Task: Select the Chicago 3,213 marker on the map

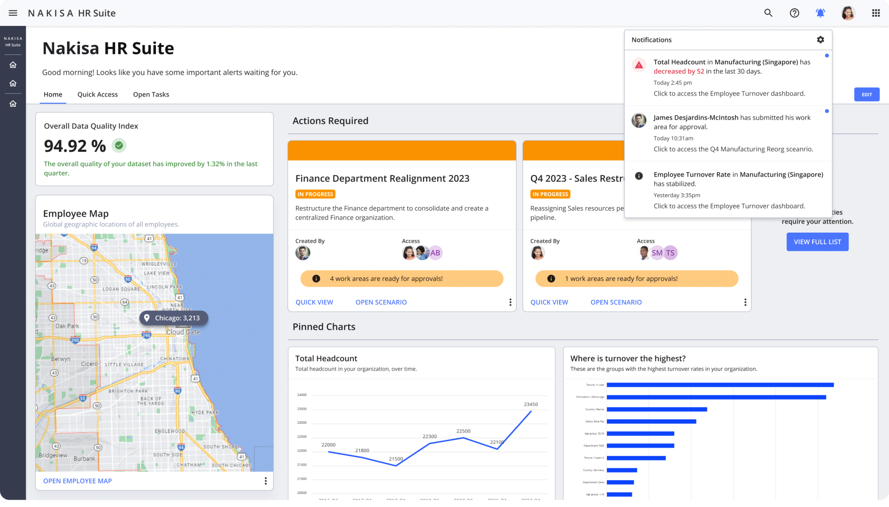Action: point(174,318)
